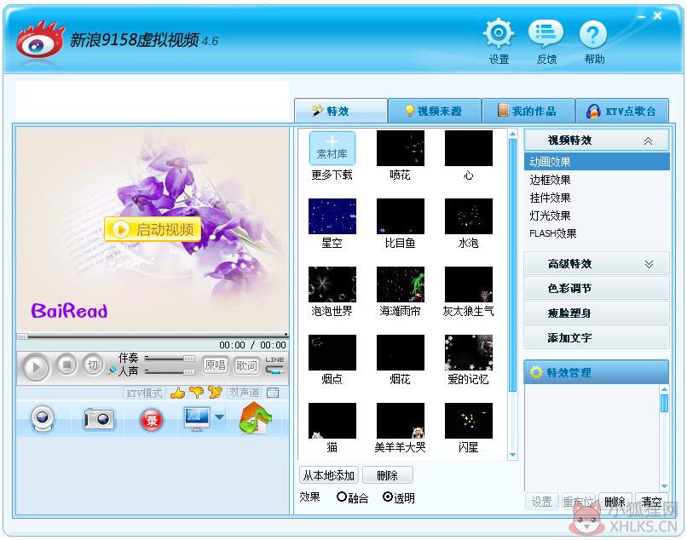Open the 色彩调节 panel

click(x=597, y=288)
